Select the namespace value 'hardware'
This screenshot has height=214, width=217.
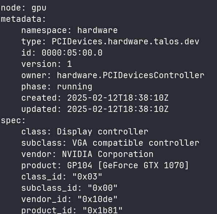click(98, 31)
